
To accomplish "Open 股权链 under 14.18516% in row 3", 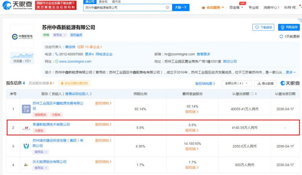I will click(x=192, y=149).
